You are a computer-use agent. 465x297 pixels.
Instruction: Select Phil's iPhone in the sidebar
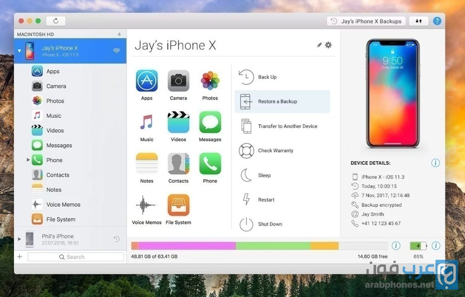point(58,236)
